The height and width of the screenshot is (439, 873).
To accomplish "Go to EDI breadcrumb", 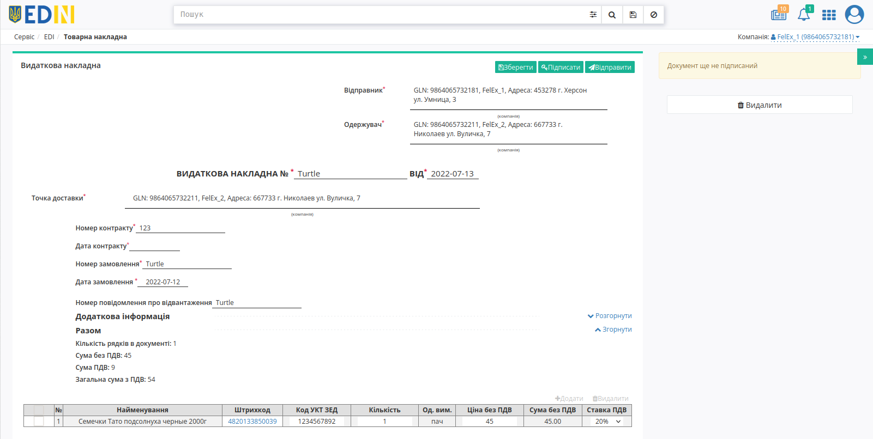I will [x=49, y=37].
